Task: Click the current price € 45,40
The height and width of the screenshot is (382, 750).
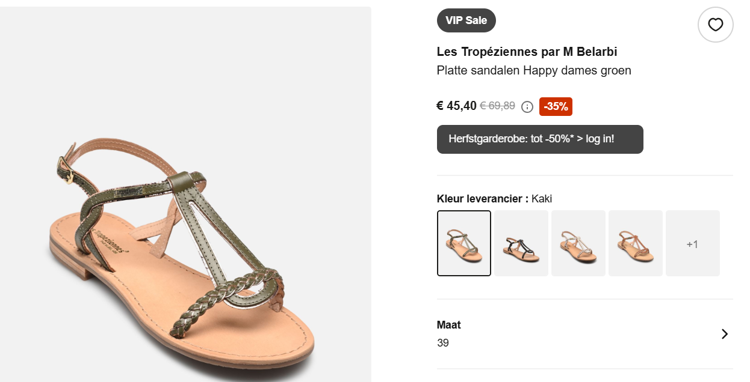Action: pos(456,106)
